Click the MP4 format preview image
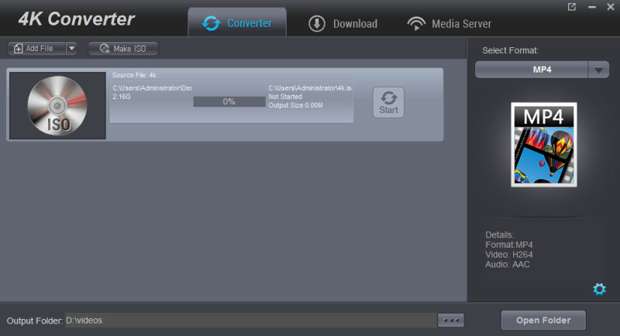Screen dimensions: 620x336 pos(543,145)
